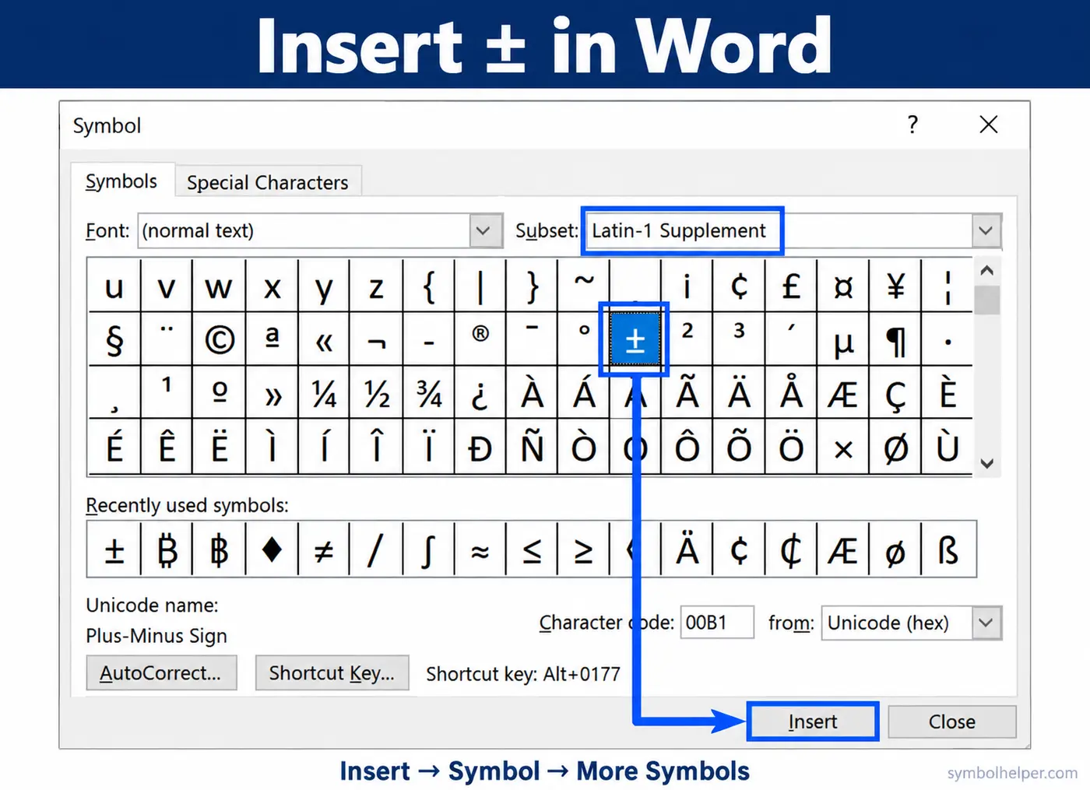Choose the three-quarters ¾ fraction
The height and width of the screenshot is (790, 1090).
click(x=428, y=394)
